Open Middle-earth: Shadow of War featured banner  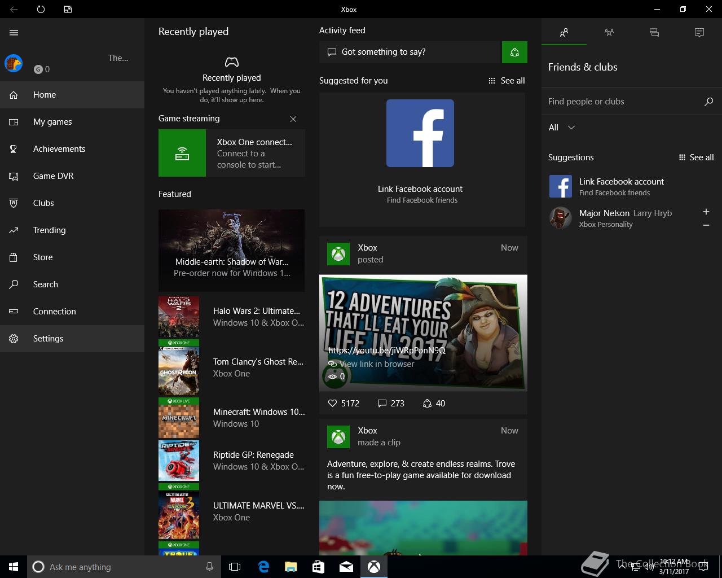(231, 251)
